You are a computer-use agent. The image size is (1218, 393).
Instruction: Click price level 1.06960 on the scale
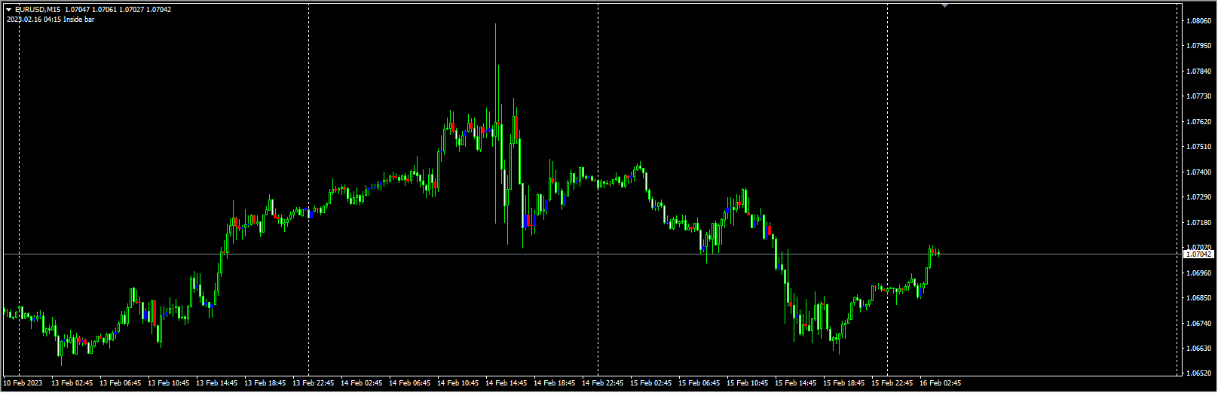coord(1198,273)
